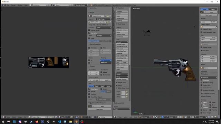Click the Blender icon in the taskbar
Image resolution: width=221 pixels, height=124 pixels.
pos(76,122)
